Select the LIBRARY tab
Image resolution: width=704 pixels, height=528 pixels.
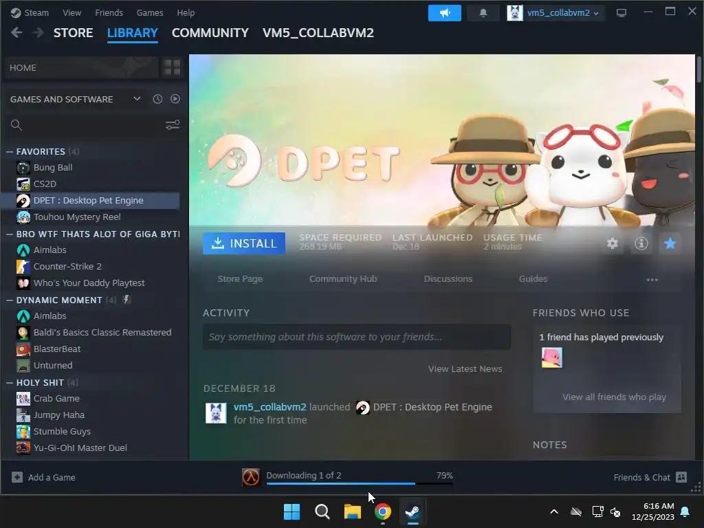(133, 33)
